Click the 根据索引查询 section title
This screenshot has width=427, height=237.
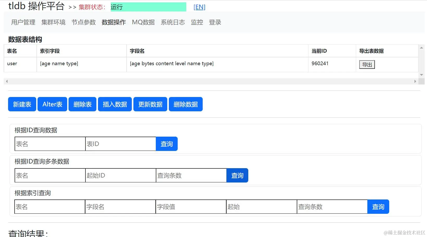click(x=33, y=193)
